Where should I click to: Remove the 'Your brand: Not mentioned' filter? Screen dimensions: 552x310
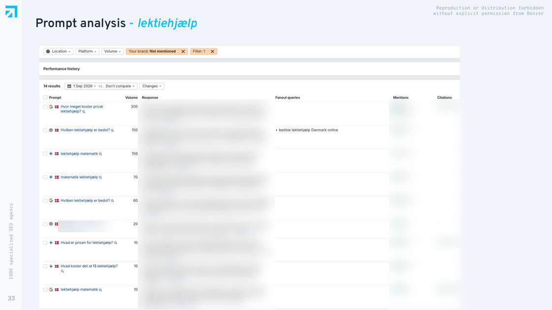pos(183,52)
